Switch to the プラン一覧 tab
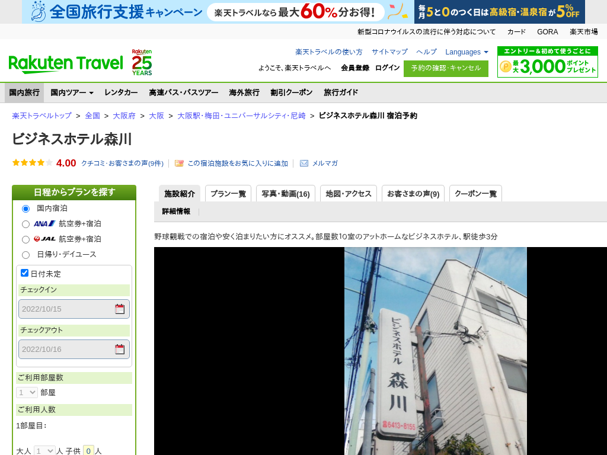This screenshot has height=455, width=607. (228, 194)
